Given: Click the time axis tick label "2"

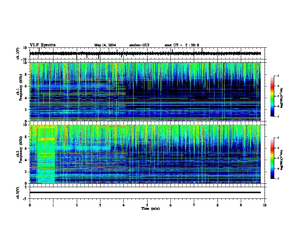Looking at the screenshot, I should (77, 205).
